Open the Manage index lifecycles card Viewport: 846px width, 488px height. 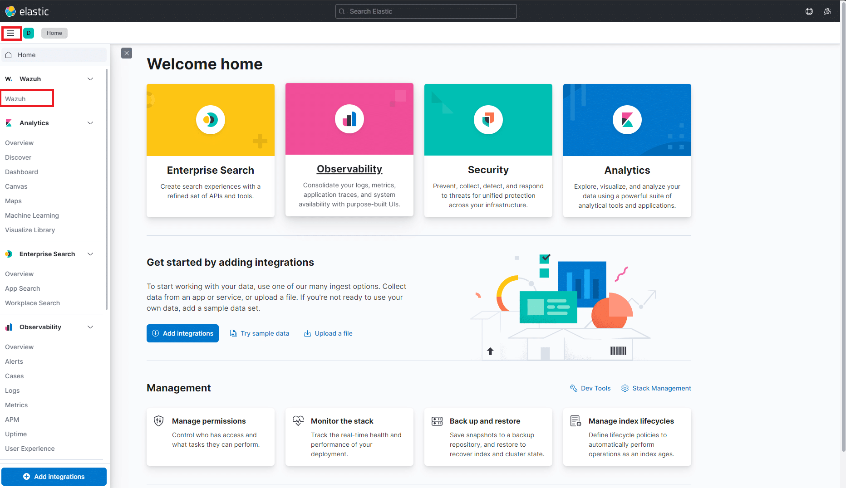[627, 437]
